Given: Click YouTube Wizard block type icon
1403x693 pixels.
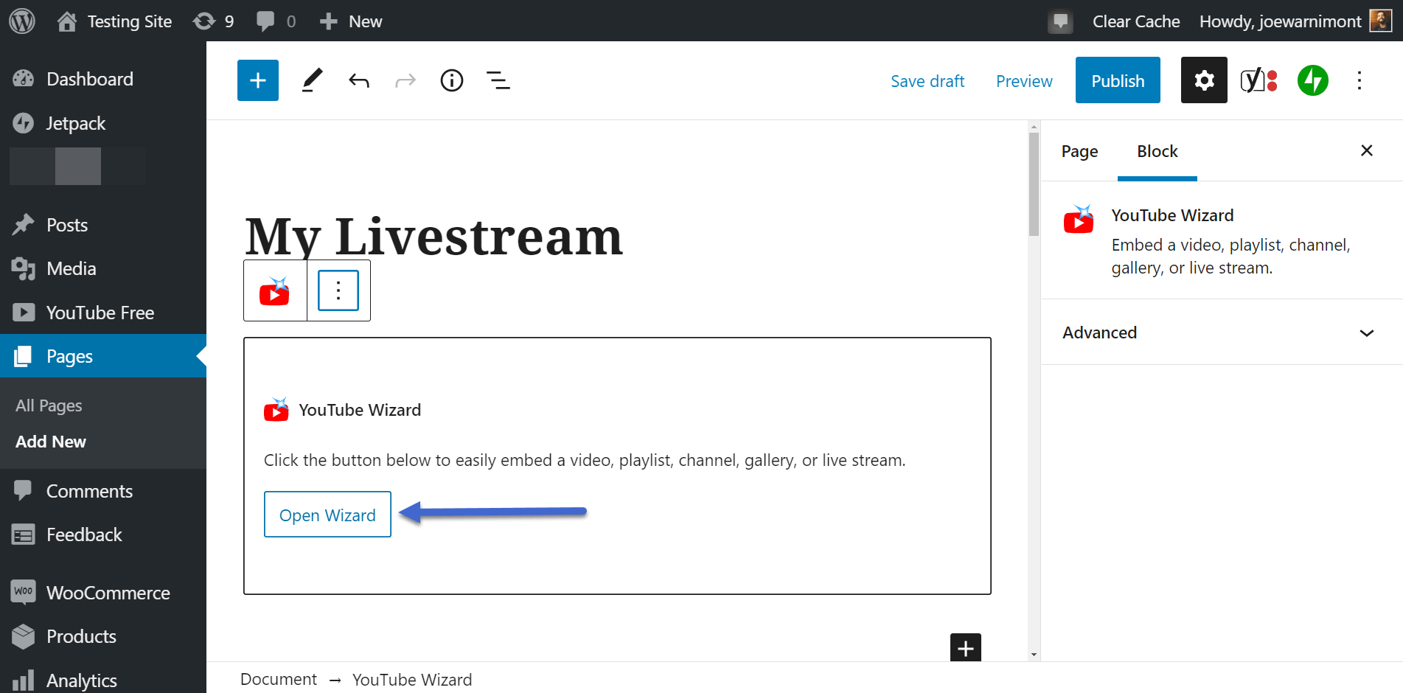Looking at the screenshot, I should (x=275, y=290).
